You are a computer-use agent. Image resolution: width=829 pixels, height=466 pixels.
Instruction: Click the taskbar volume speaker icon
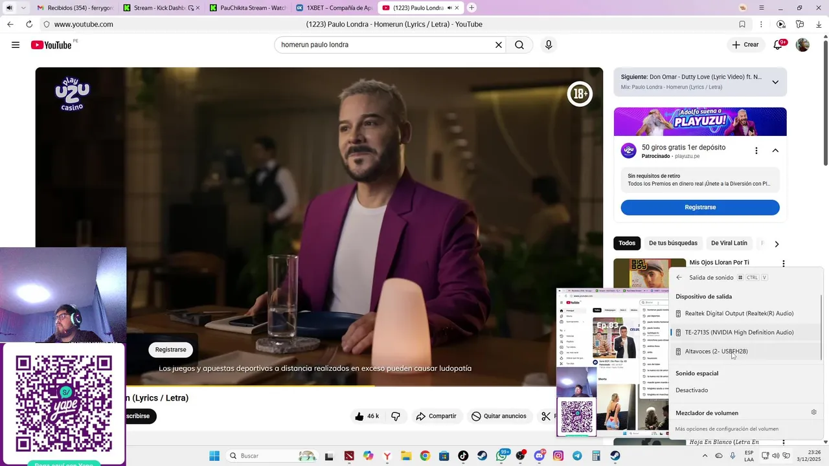[776, 456]
